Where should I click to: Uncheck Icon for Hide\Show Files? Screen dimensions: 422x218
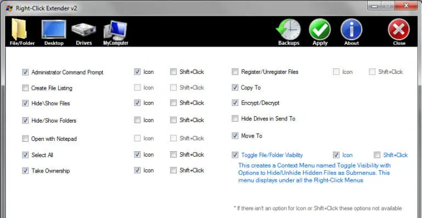click(x=137, y=103)
